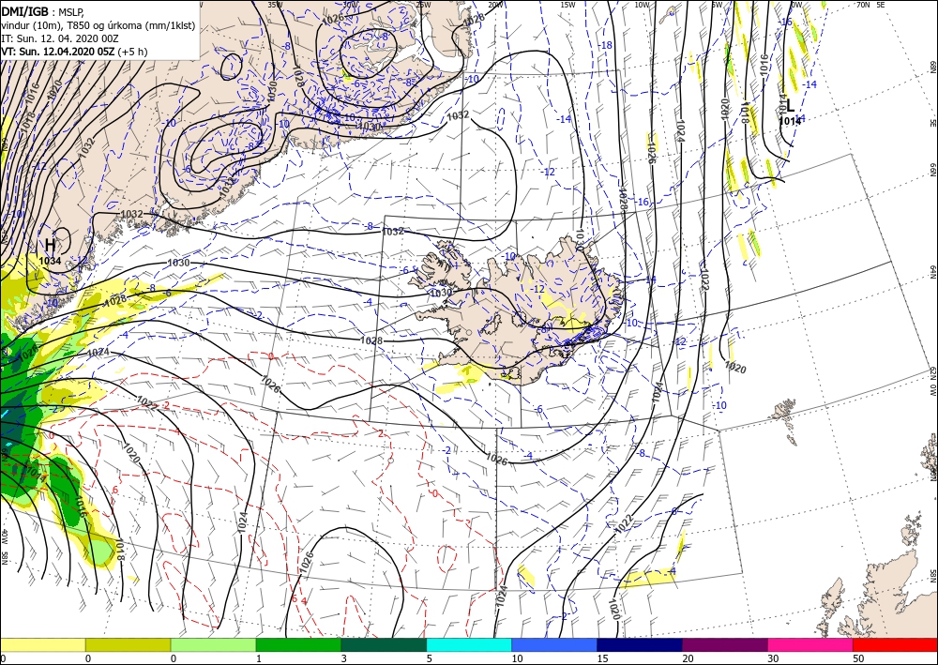This screenshot has height=665, width=938.
Task: Click the legend value 50
Action: coord(858,658)
